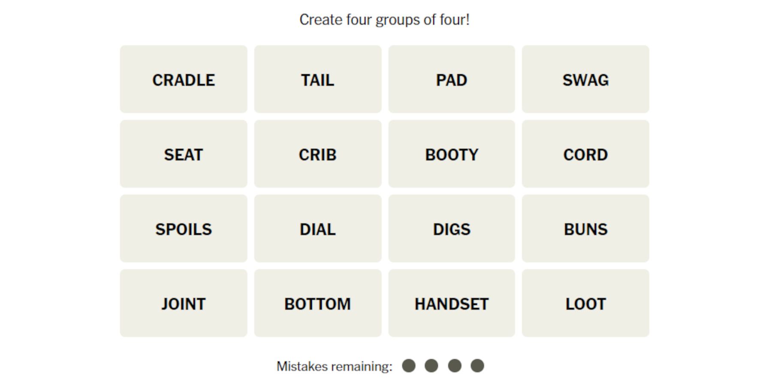Select the CORD tile
The height and width of the screenshot is (386, 772).
coord(586,154)
